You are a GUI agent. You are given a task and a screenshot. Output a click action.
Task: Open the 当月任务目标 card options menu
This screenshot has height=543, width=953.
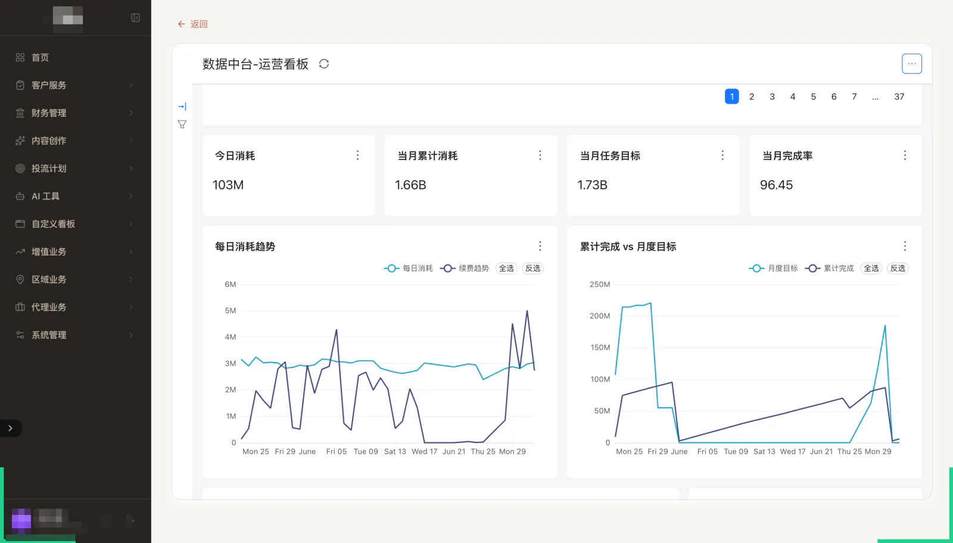(722, 155)
